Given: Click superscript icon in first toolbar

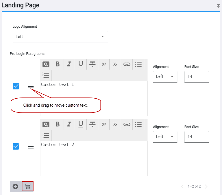Looking at the screenshot, I should tap(104, 64).
